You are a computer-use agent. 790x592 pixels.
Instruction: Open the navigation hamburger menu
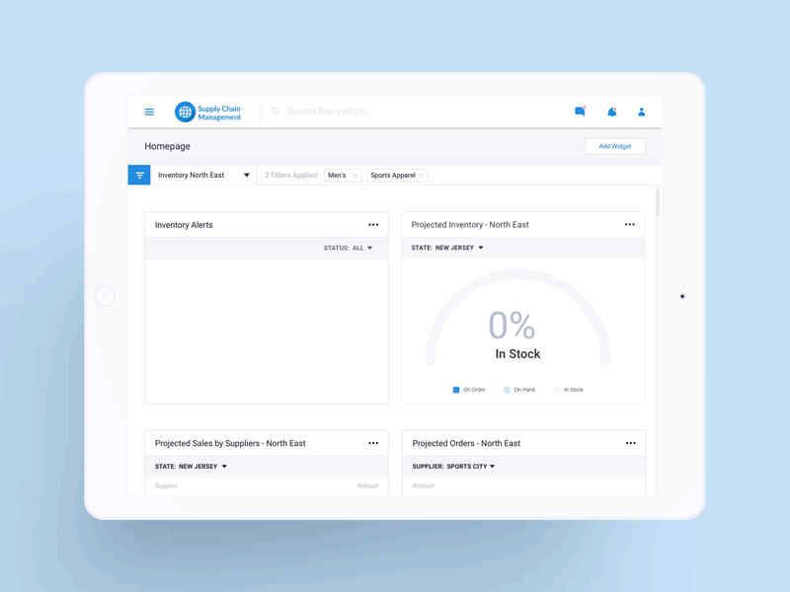click(x=149, y=111)
